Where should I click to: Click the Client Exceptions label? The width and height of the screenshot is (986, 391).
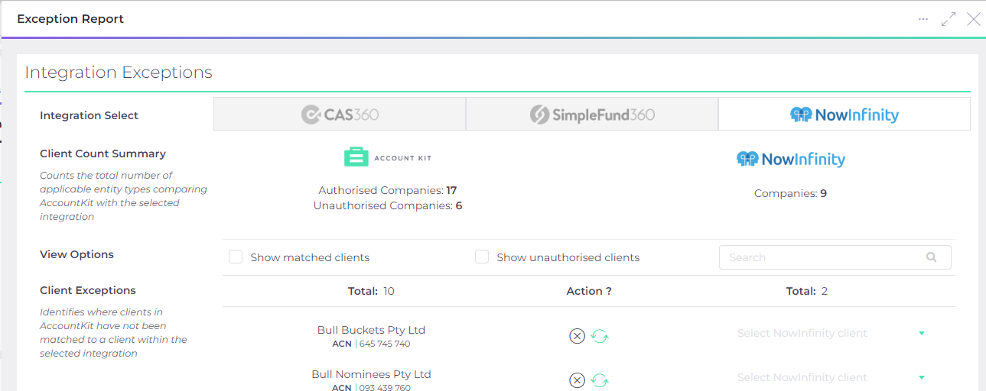88,290
